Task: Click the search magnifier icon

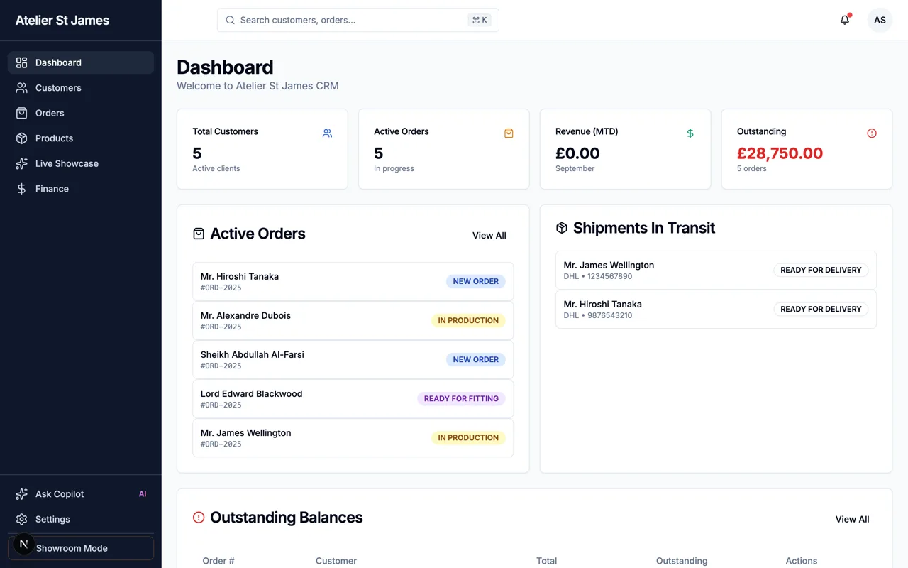Action: (x=230, y=20)
